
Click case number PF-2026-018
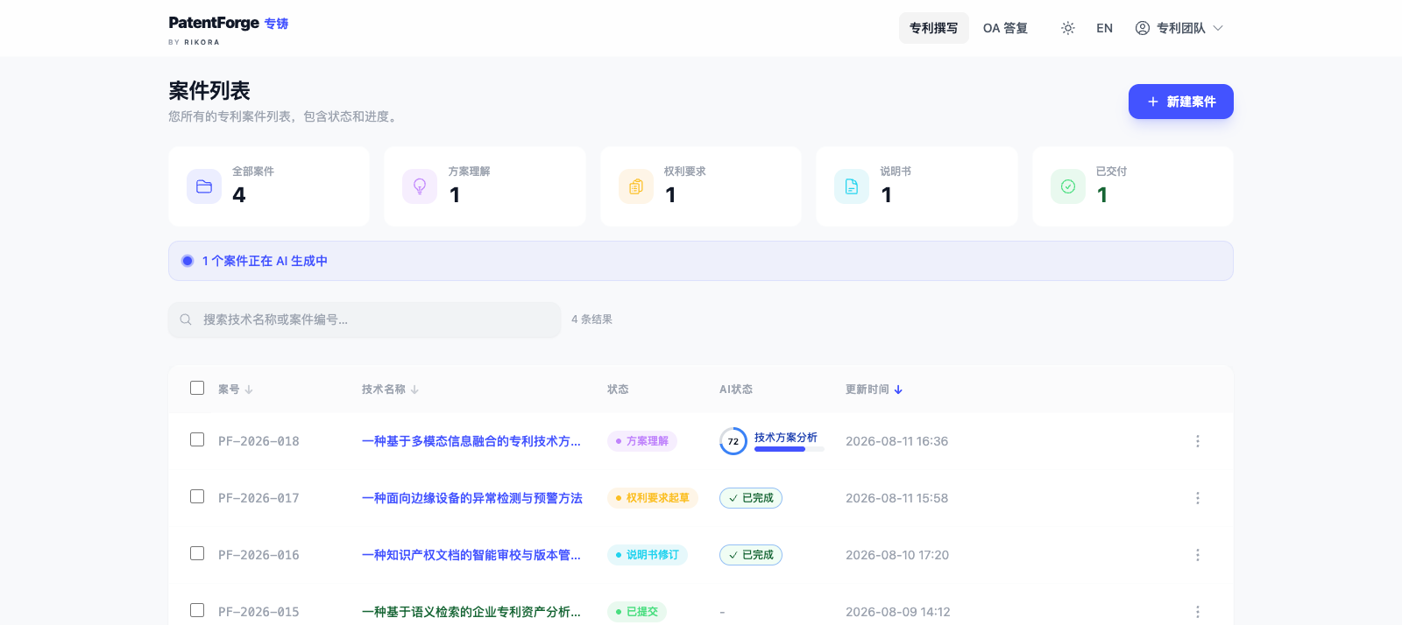tap(258, 441)
